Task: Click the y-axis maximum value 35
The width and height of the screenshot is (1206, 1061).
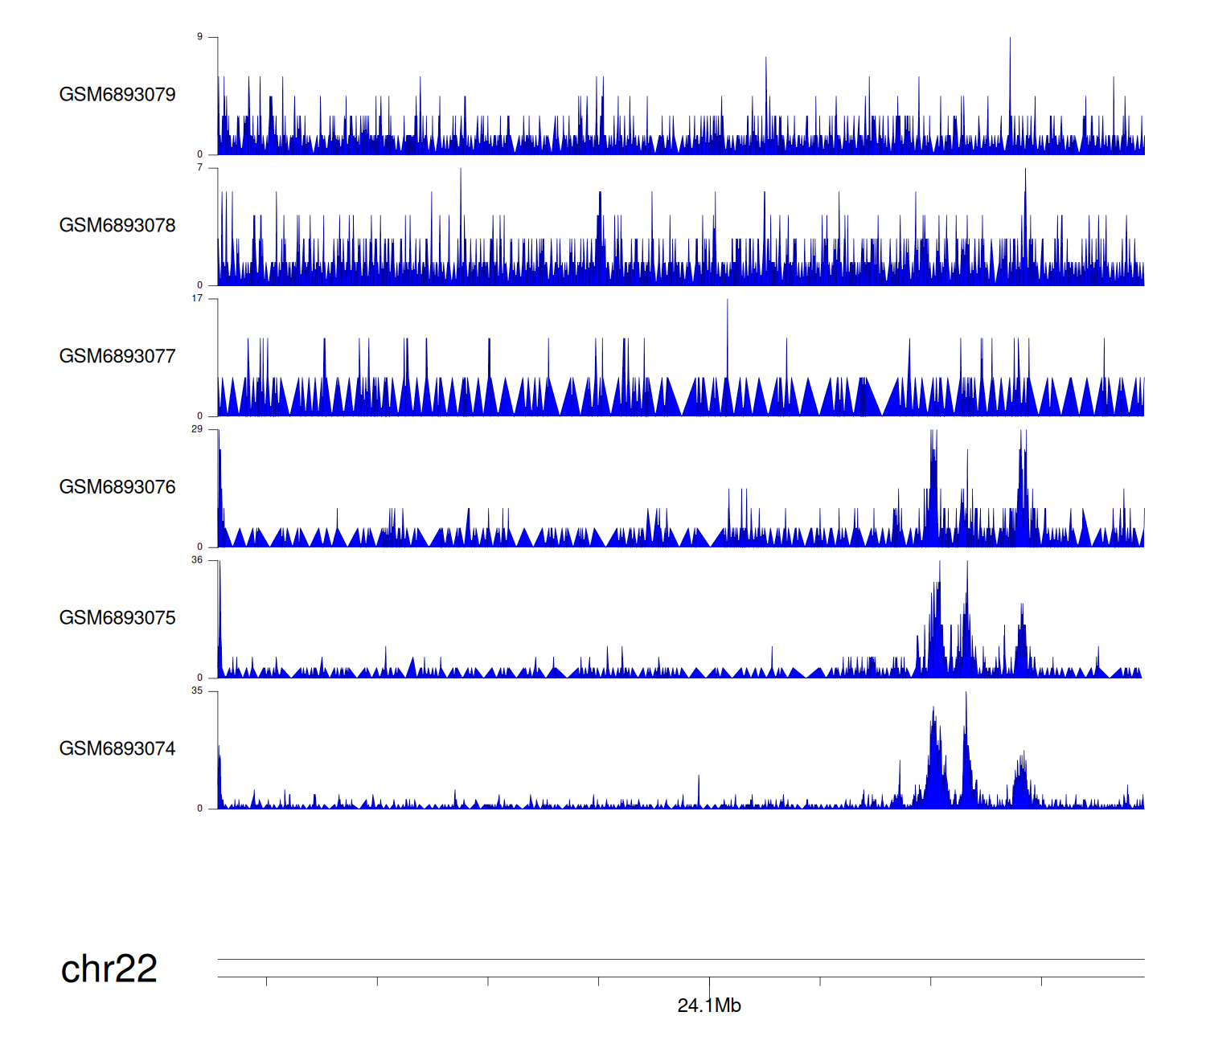Action: (x=198, y=691)
